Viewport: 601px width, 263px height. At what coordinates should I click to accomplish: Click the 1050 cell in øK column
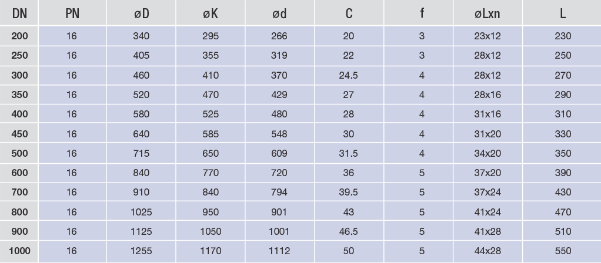210,232
